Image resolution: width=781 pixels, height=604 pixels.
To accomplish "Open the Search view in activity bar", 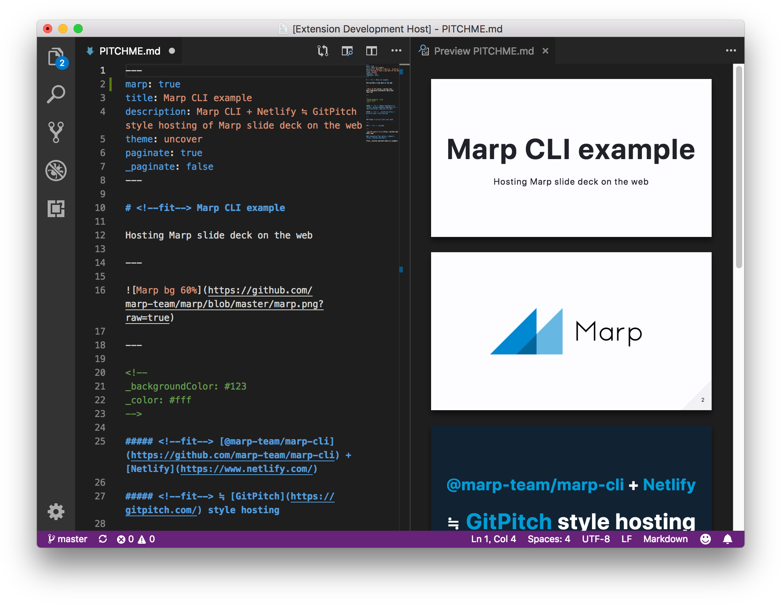I will click(x=56, y=94).
